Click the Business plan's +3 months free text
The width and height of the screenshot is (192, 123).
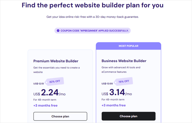[114, 106]
